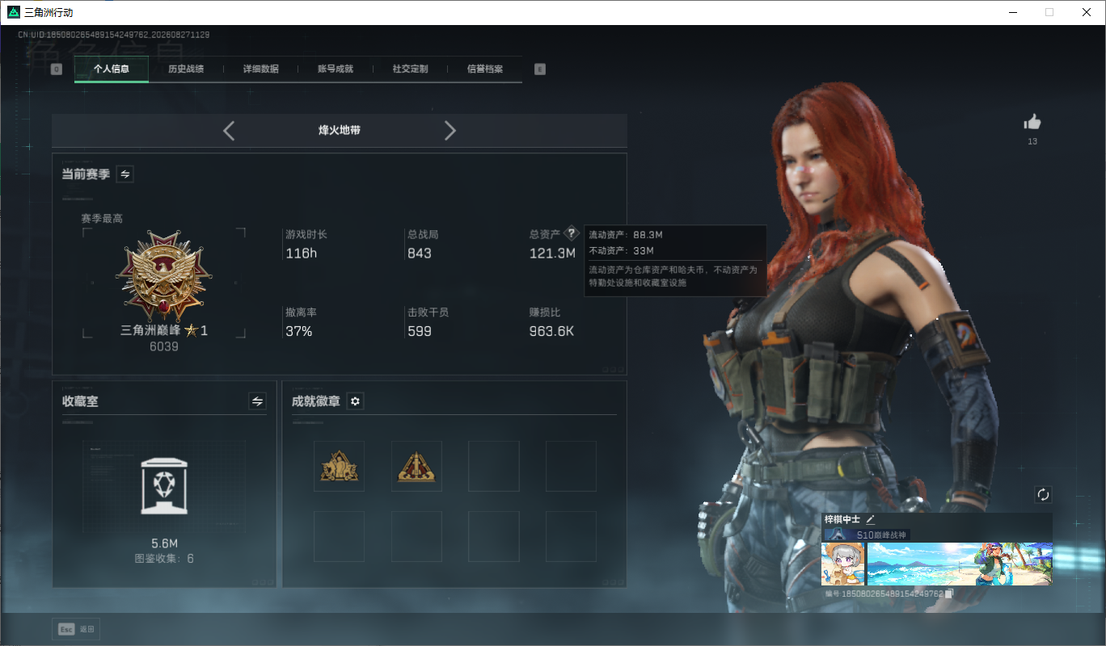The height and width of the screenshot is (646, 1106).
Task: Click the thumbs-up like icon
Action: point(1032,122)
